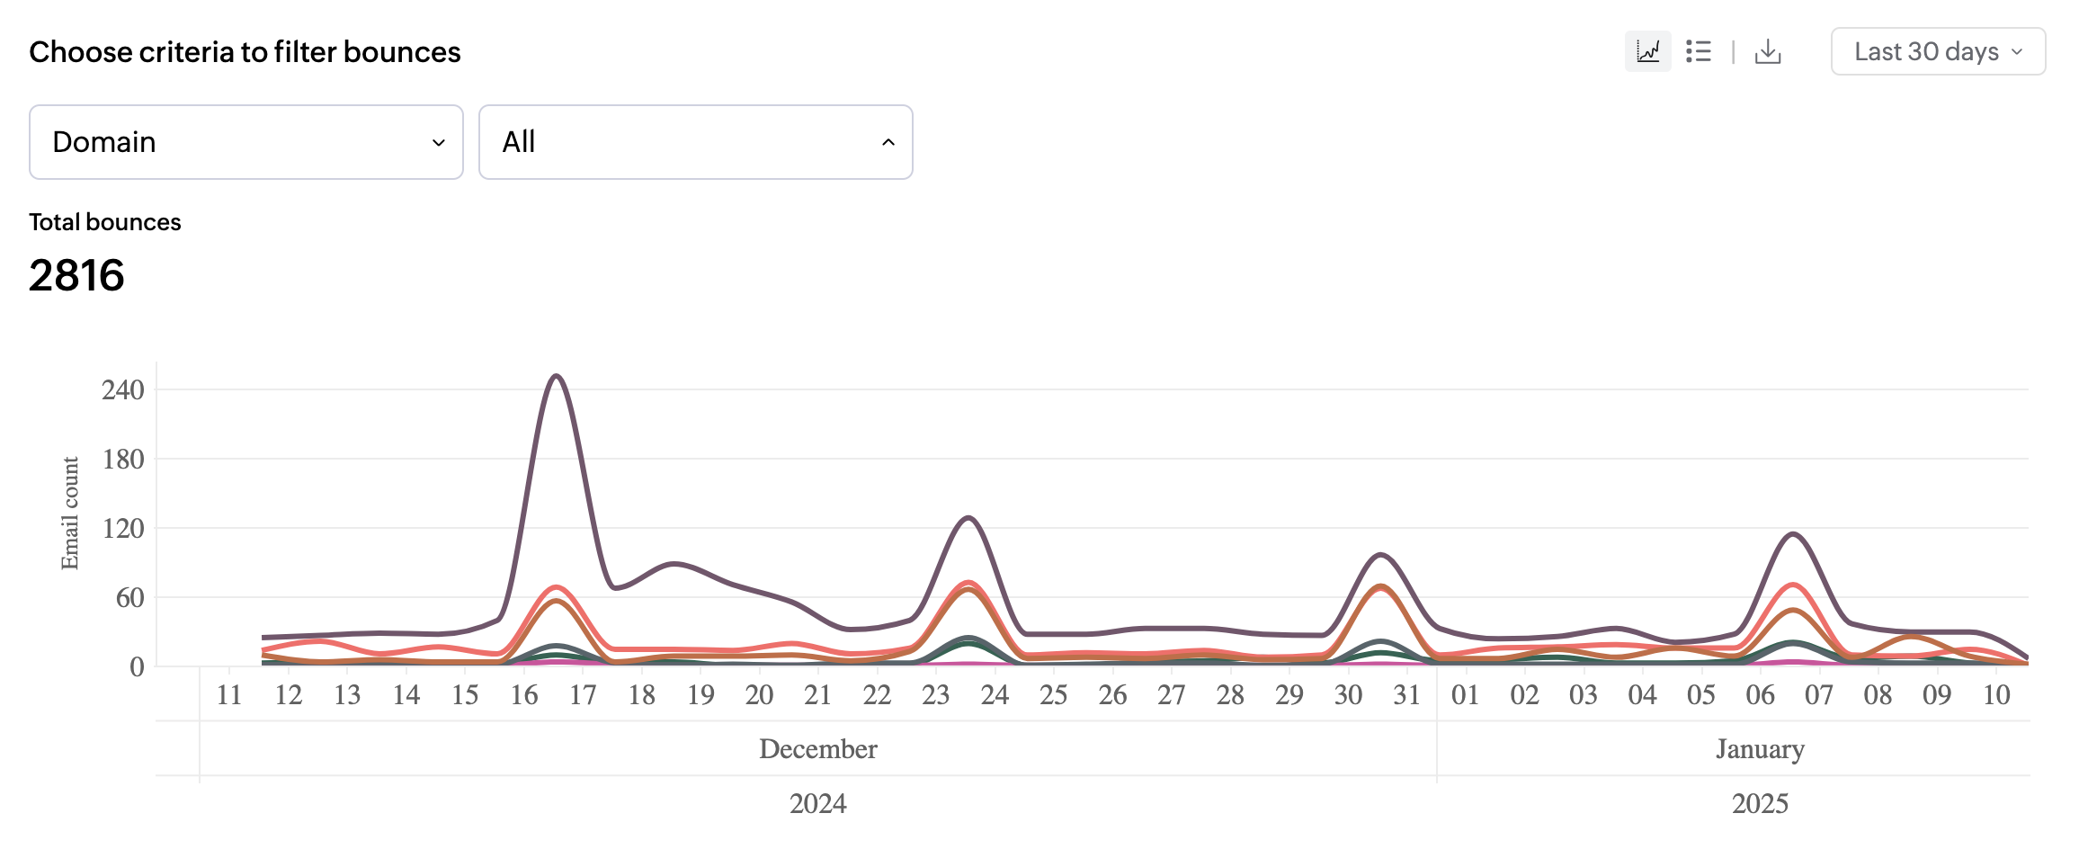Click the January label on the chart

click(1758, 748)
